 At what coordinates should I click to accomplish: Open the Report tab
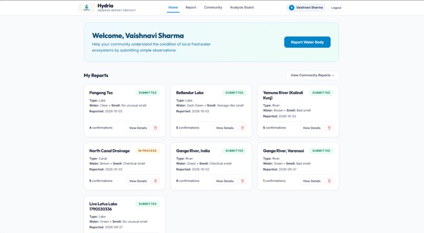pyautogui.click(x=191, y=7)
